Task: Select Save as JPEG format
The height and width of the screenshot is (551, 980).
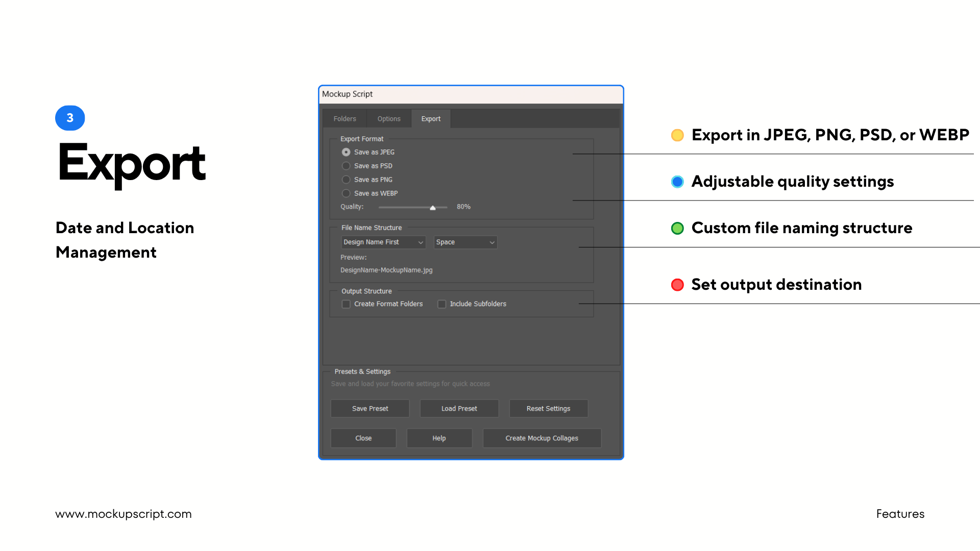Action: [x=346, y=152]
